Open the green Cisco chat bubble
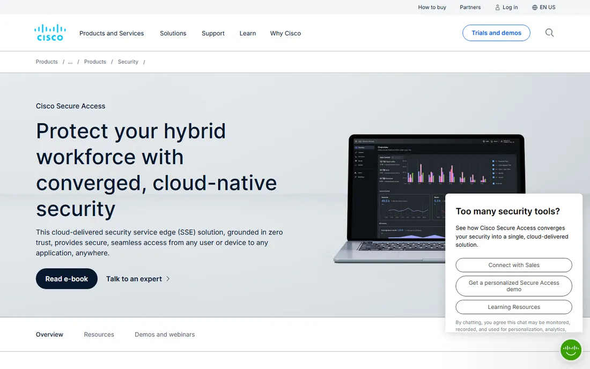Image resolution: width=590 pixels, height=369 pixels. coord(571,350)
